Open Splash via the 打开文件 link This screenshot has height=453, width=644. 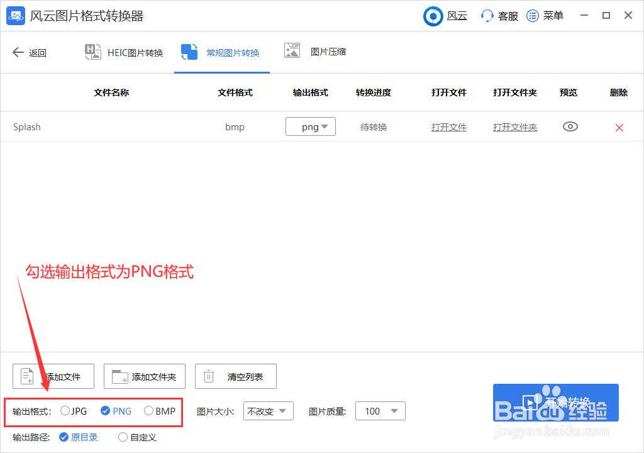pyautogui.click(x=449, y=126)
